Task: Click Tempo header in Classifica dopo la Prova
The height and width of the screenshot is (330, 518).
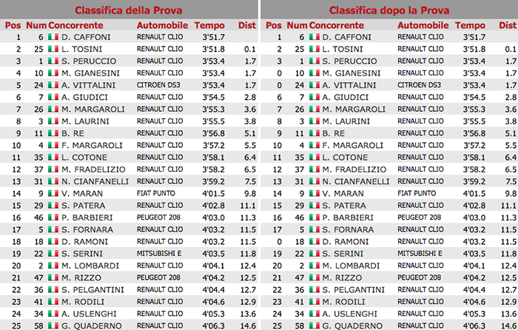Action: click(x=470, y=25)
